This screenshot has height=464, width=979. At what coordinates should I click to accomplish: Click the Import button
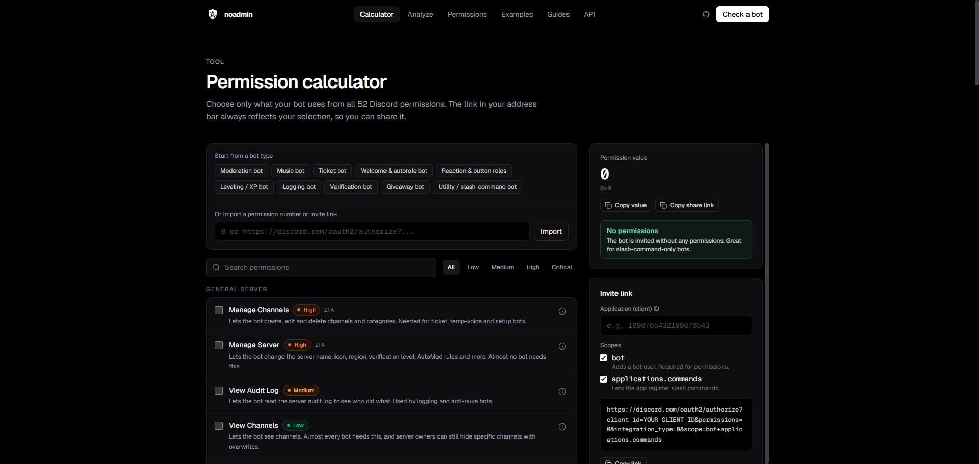[551, 231]
